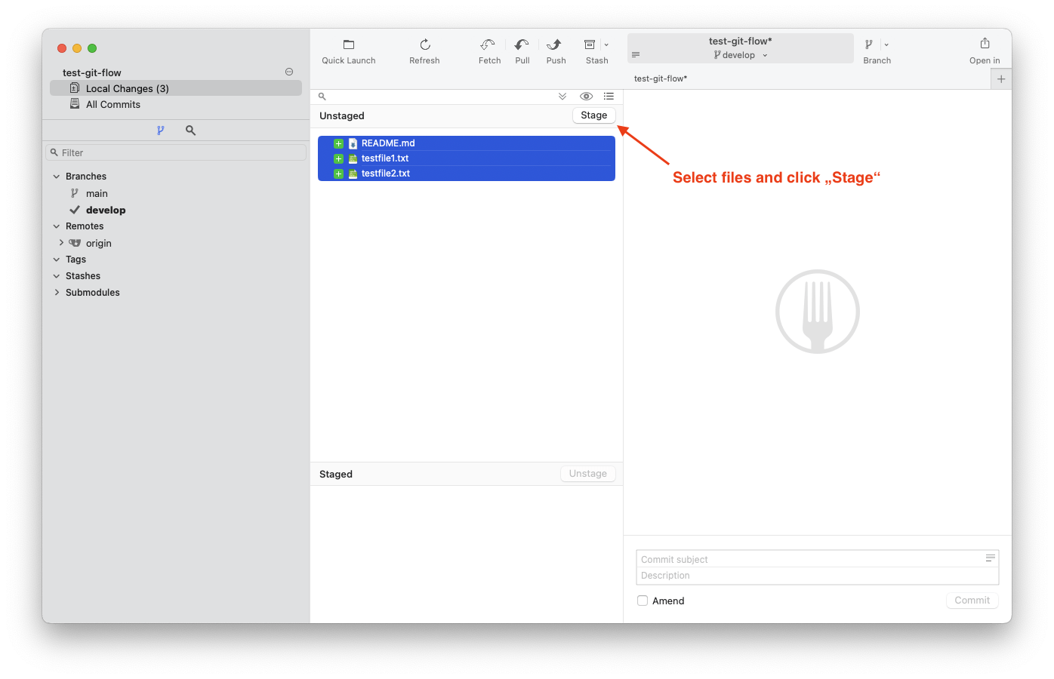Collapse the Branches section

[x=57, y=177]
